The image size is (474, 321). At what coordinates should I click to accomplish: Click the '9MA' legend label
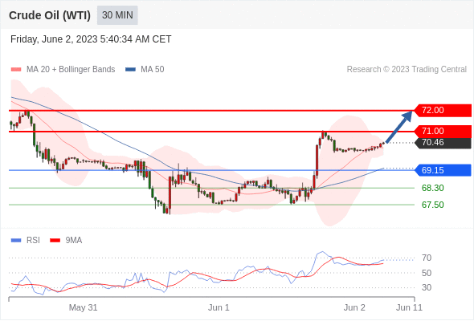click(74, 241)
